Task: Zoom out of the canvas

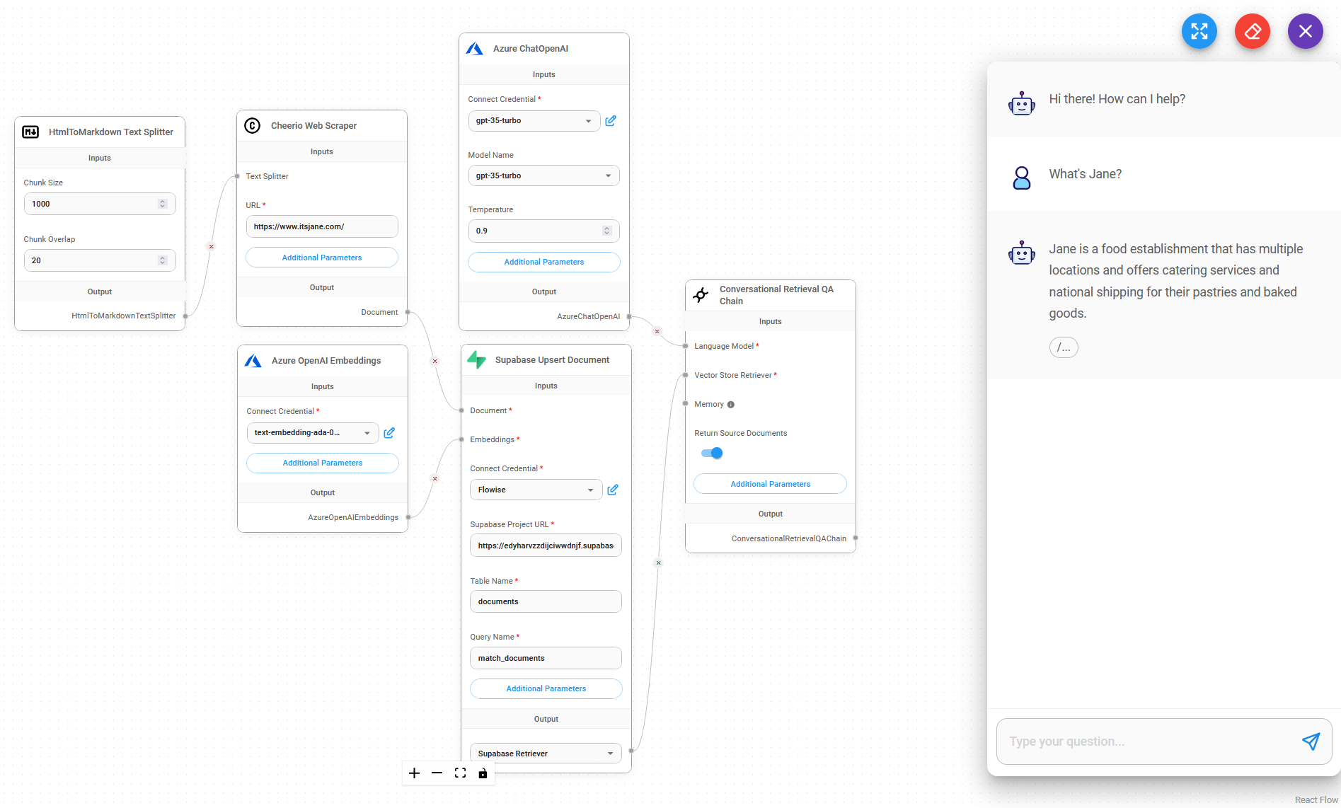Action: 437,773
